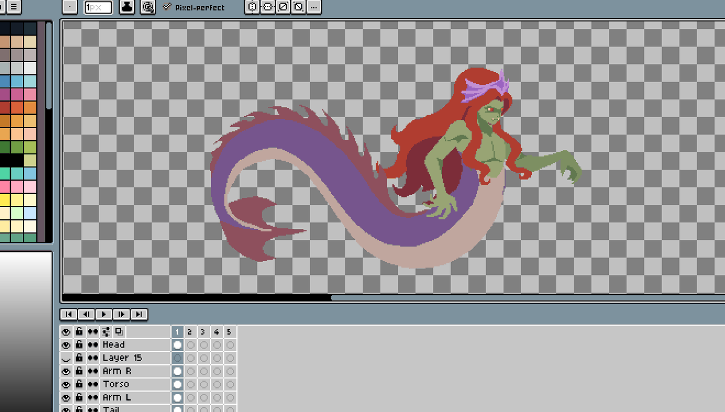Go to first frame button

coord(68,315)
